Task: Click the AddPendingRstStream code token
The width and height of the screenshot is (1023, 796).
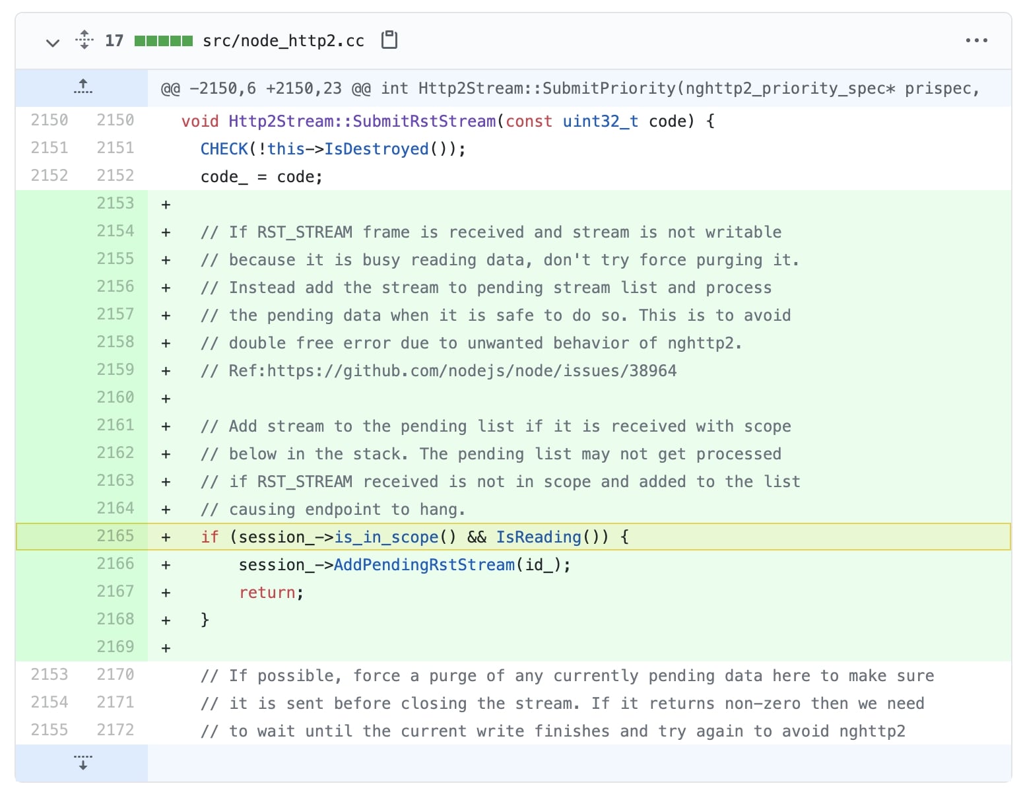Action: coord(424,565)
